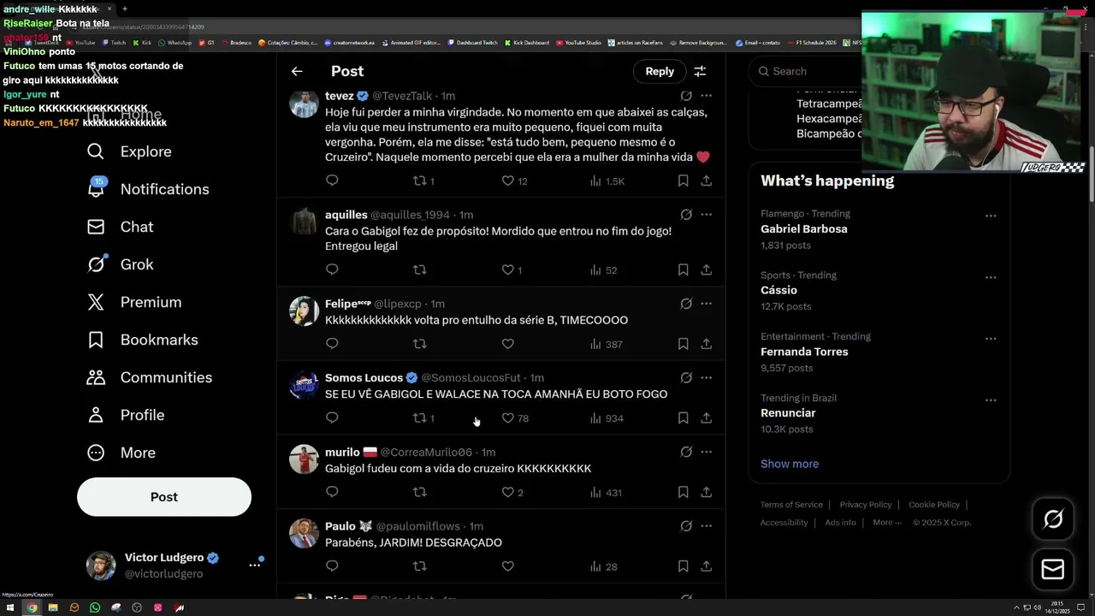Image resolution: width=1095 pixels, height=616 pixels.
Task: Open more options on Felipe's post
Action: (706, 304)
